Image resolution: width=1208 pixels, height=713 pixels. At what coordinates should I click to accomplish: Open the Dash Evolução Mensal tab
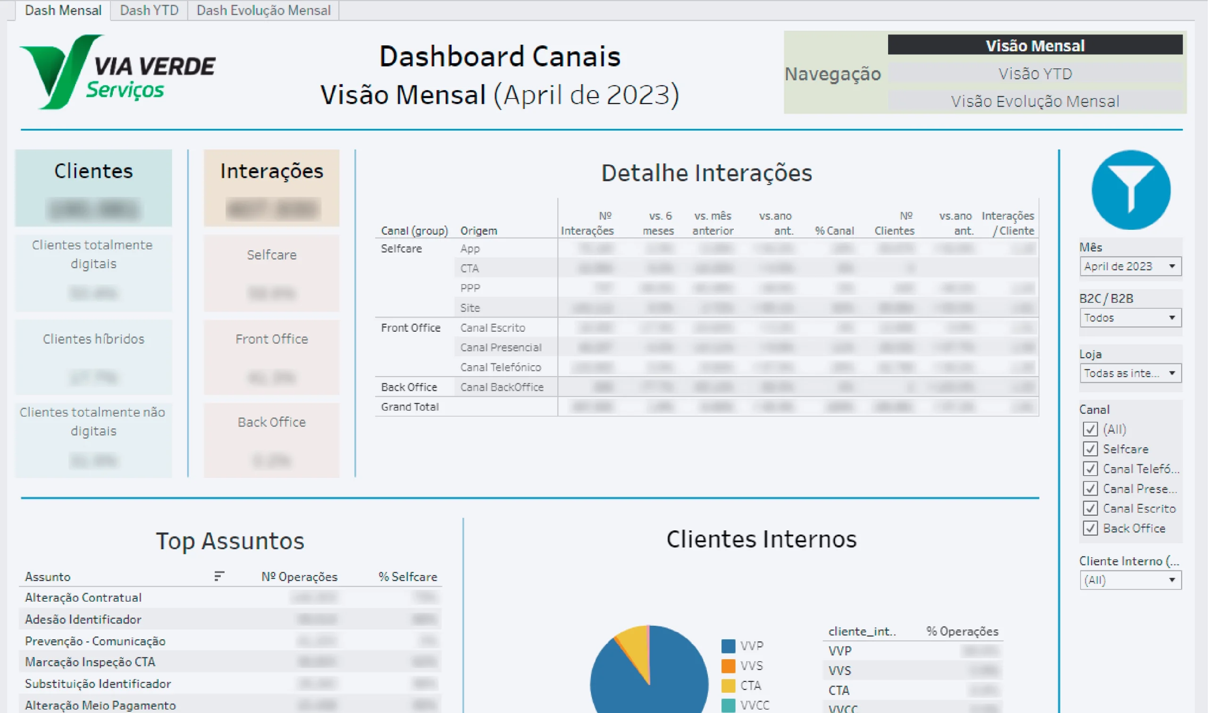coord(263,10)
